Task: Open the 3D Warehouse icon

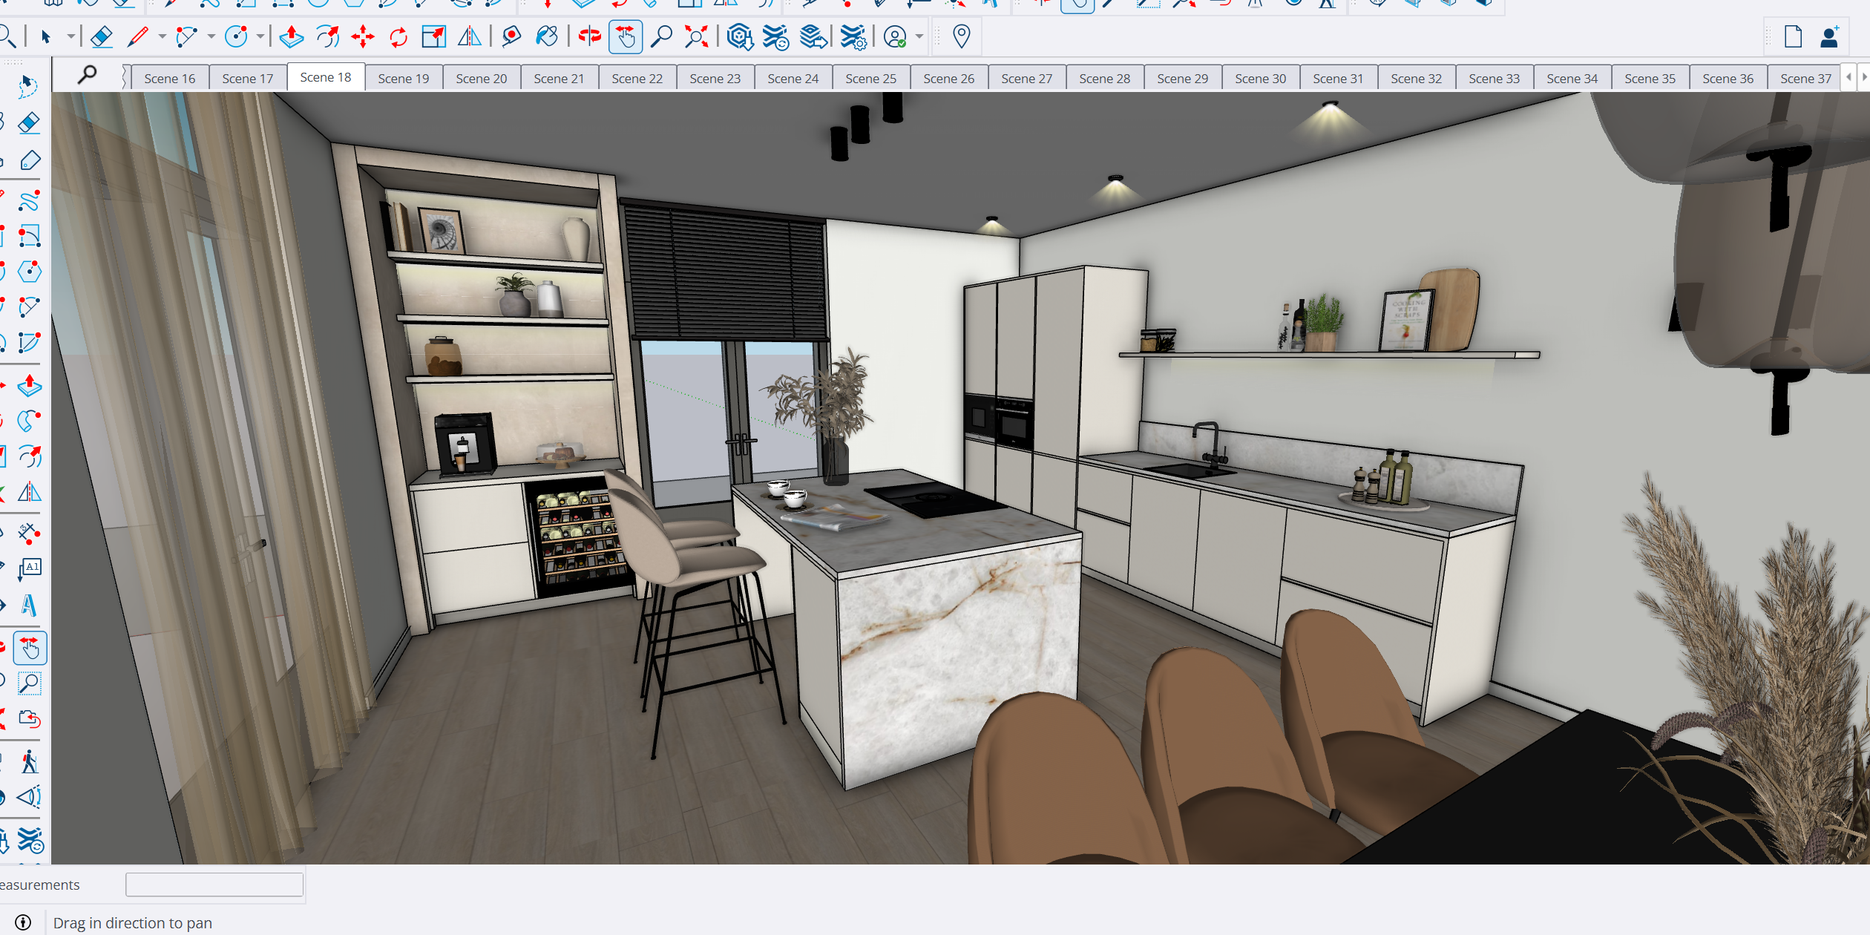Action: pos(740,36)
